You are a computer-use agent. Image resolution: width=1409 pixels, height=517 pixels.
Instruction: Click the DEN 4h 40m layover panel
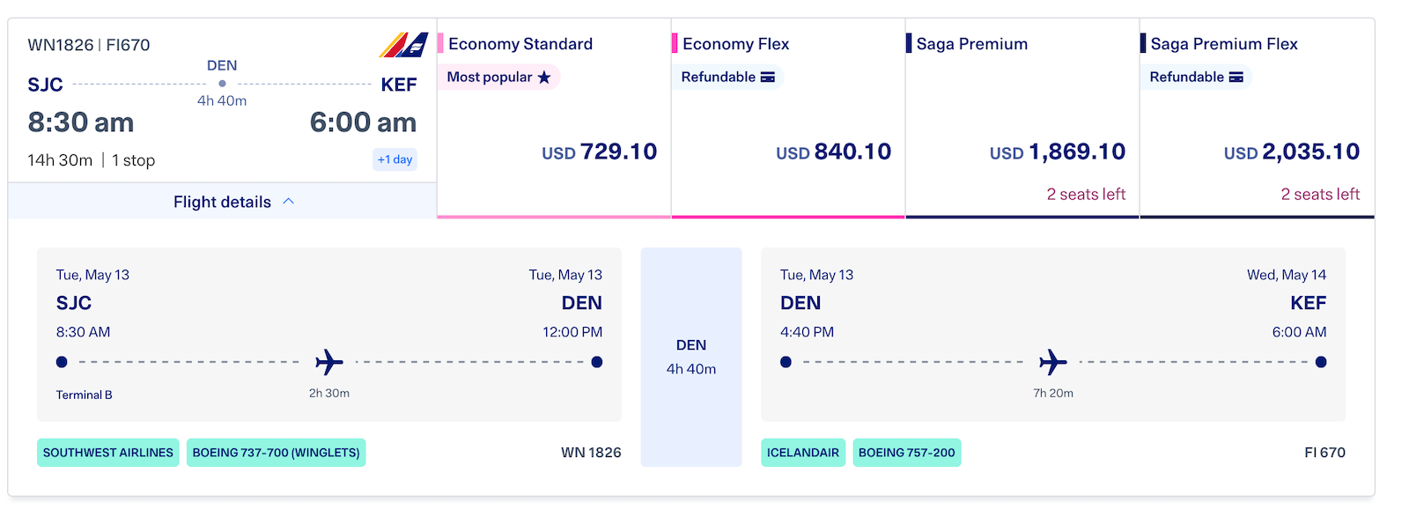(691, 357)
